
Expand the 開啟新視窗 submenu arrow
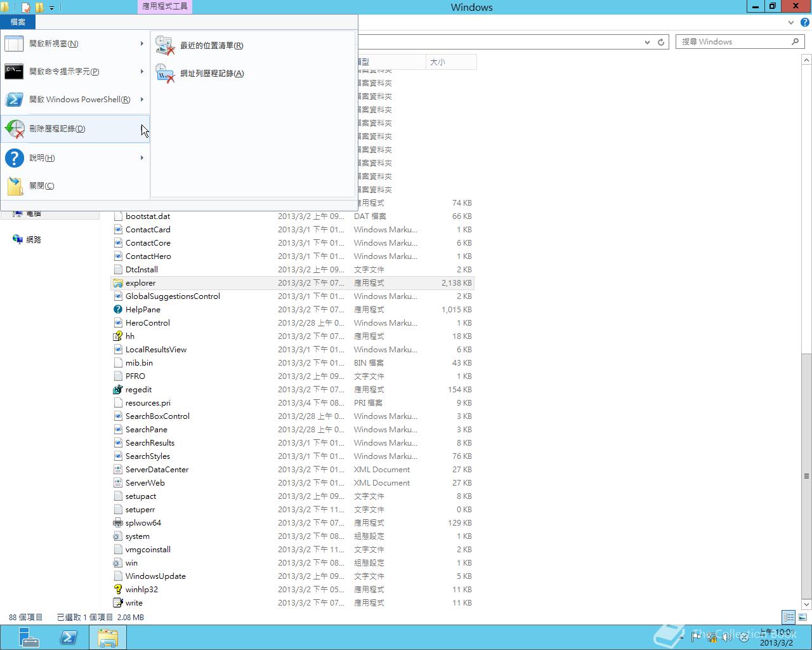(x=142, y=44)
